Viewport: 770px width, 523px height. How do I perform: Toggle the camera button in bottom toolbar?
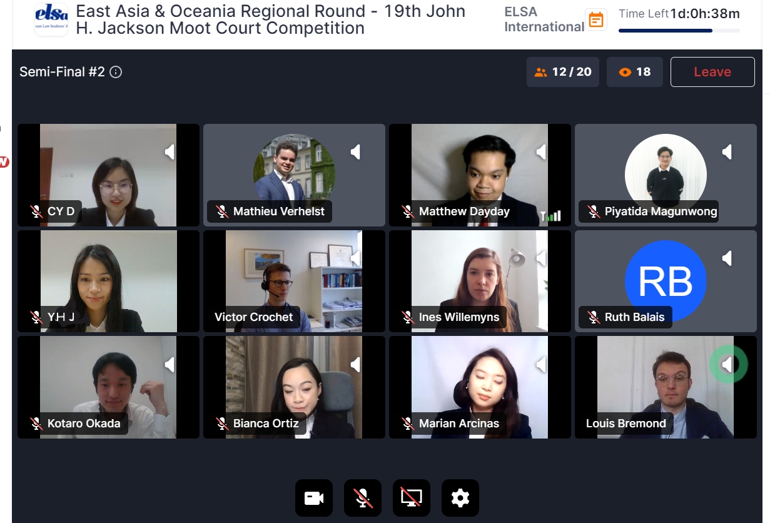313,498
